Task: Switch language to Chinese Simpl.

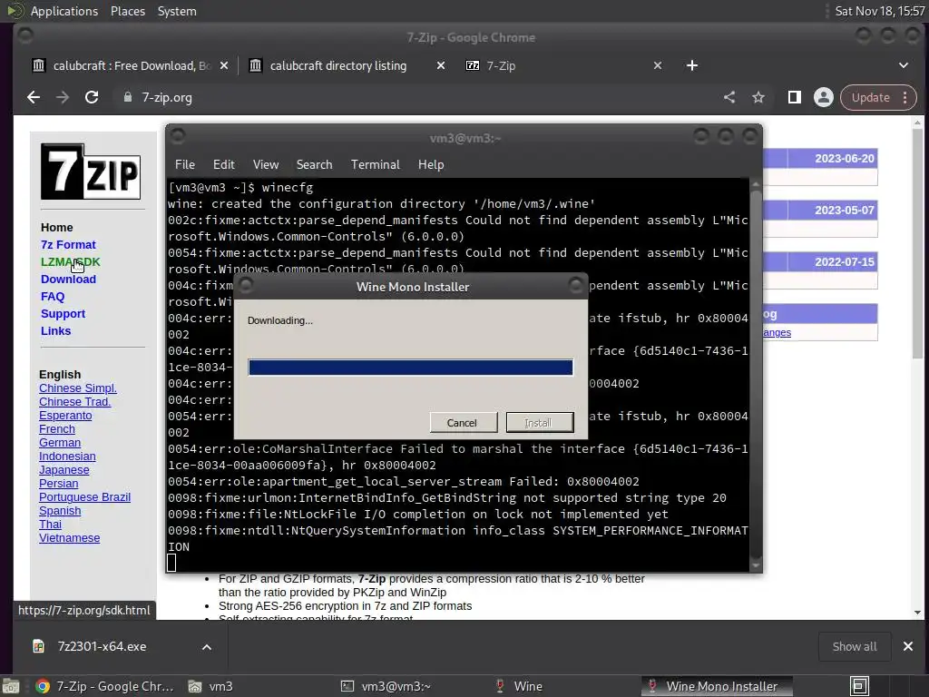Action: 78,388
